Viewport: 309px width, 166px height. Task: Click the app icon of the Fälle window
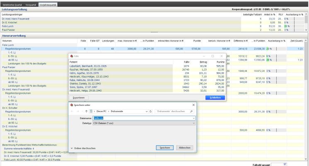71,56
